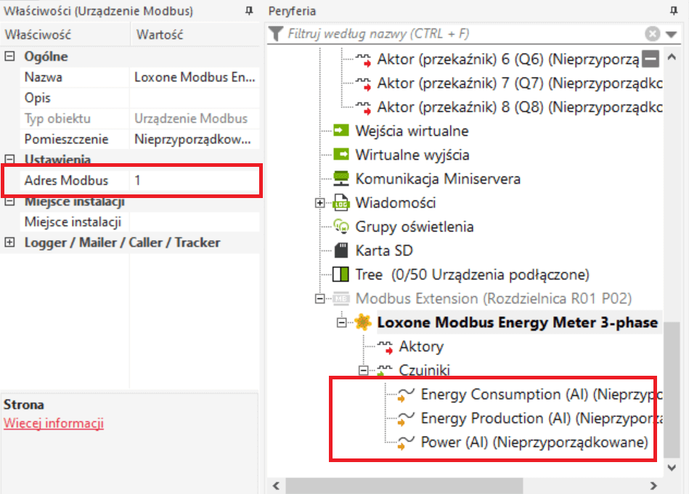Open the filter options dropdown arrow
Screen dimensions: 689x494
(x=671, y=33)
